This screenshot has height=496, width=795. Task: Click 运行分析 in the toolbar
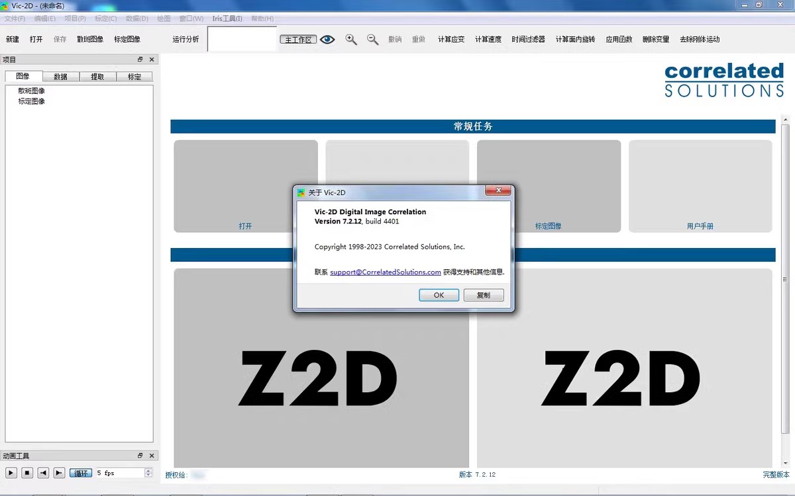tap(186, 40)
